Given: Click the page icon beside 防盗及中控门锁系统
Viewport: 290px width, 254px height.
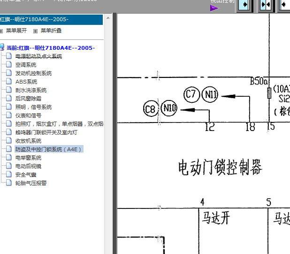Looking at the screenshot, I should pos(9,149).
